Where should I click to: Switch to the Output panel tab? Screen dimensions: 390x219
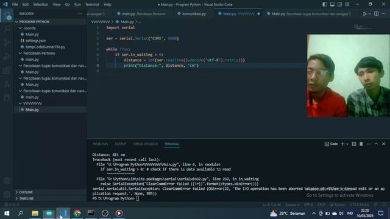tap(121, 144)
